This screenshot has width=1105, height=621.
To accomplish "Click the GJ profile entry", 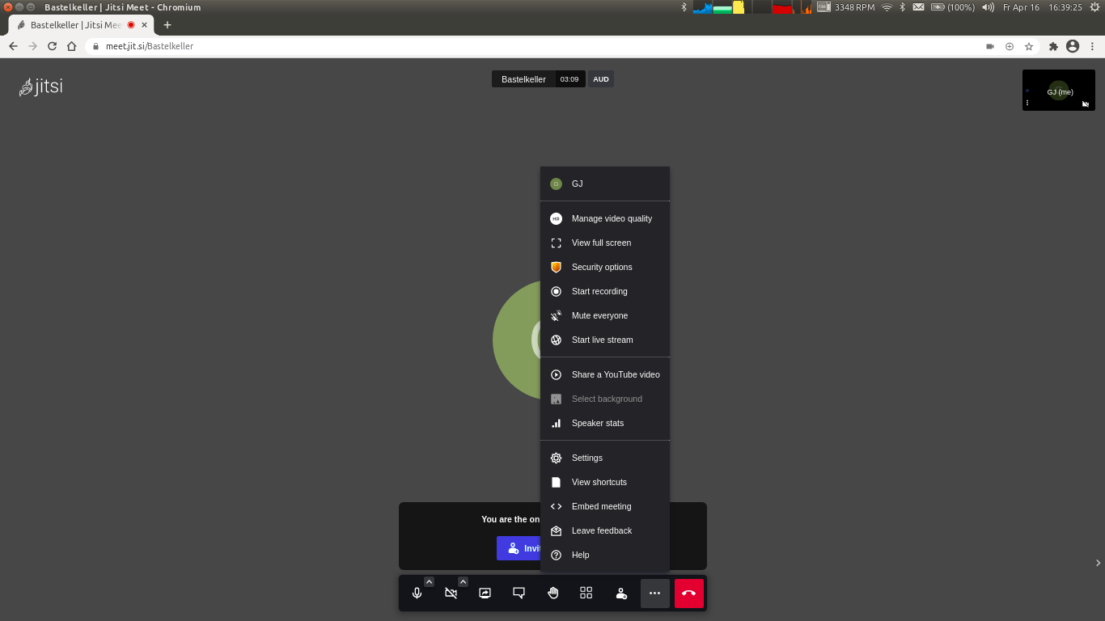I will [x=577, y=184].
